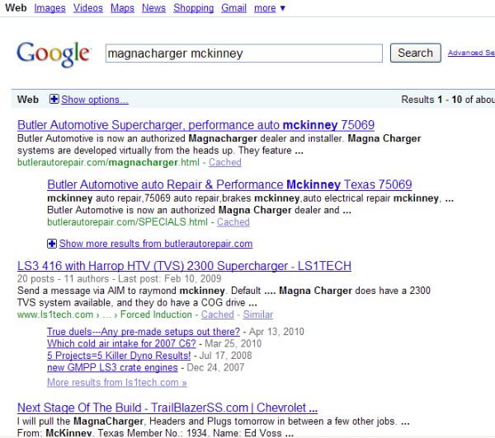This screenshot has height=438, width=495.
Task: Find Similar pages for ls1tech result
Action: pyautogui.click(x=258, y=315)
